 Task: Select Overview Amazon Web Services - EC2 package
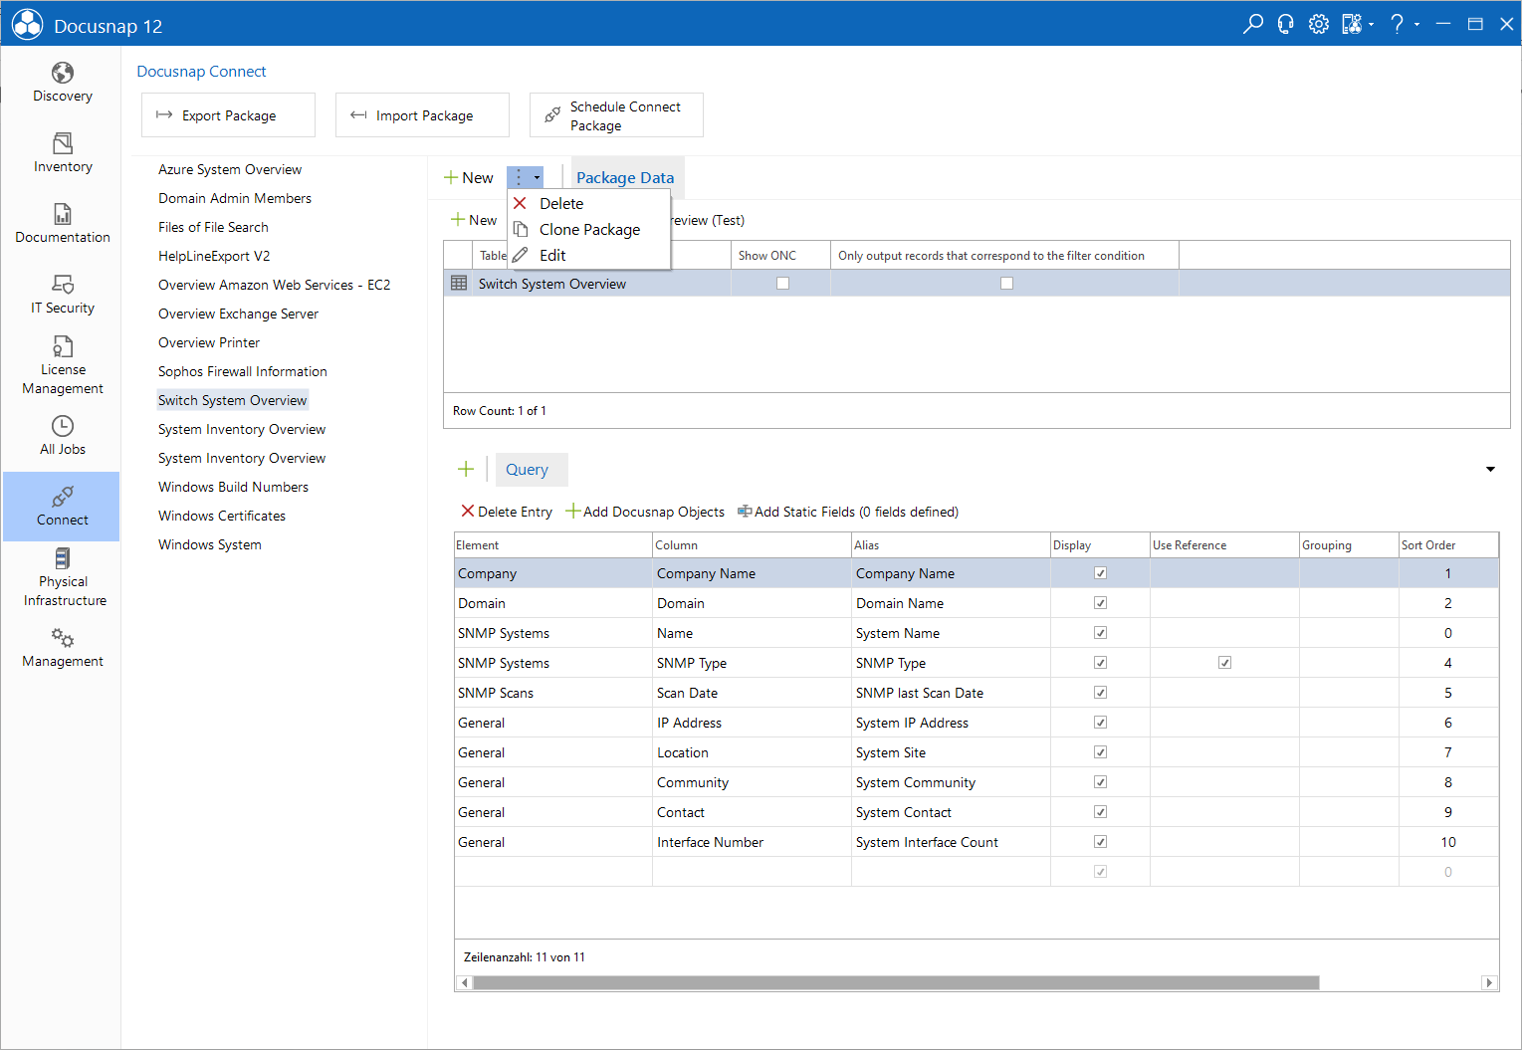click(x=274, y=285)
